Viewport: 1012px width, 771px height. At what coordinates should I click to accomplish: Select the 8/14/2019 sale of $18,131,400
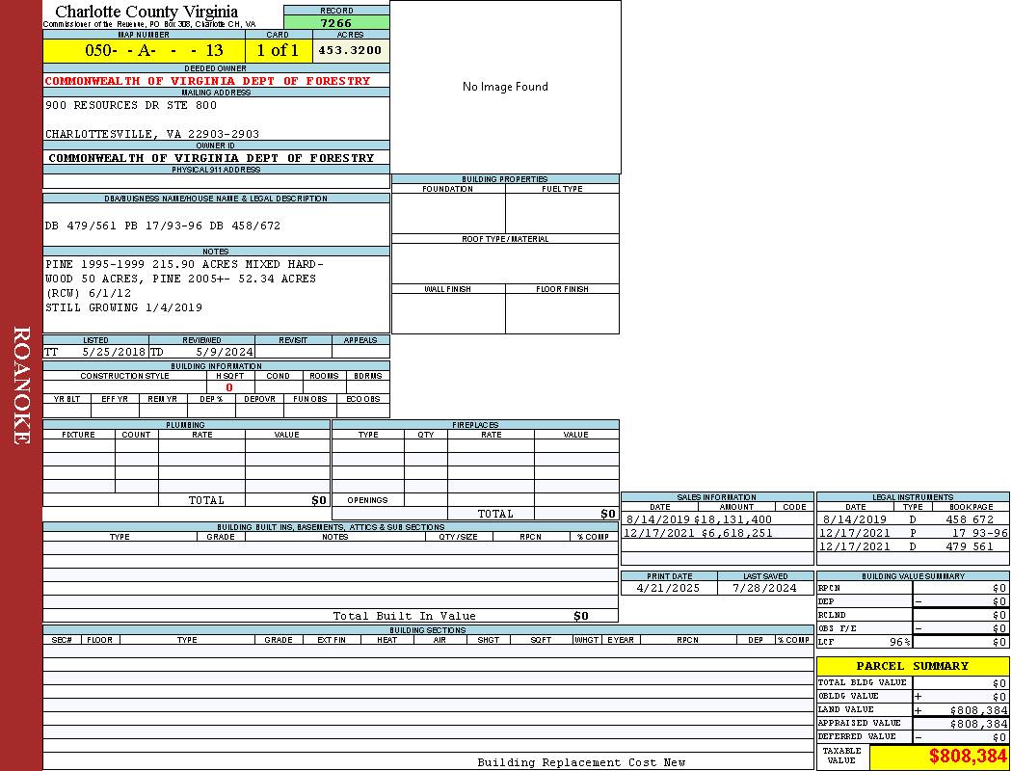[698, 519]
